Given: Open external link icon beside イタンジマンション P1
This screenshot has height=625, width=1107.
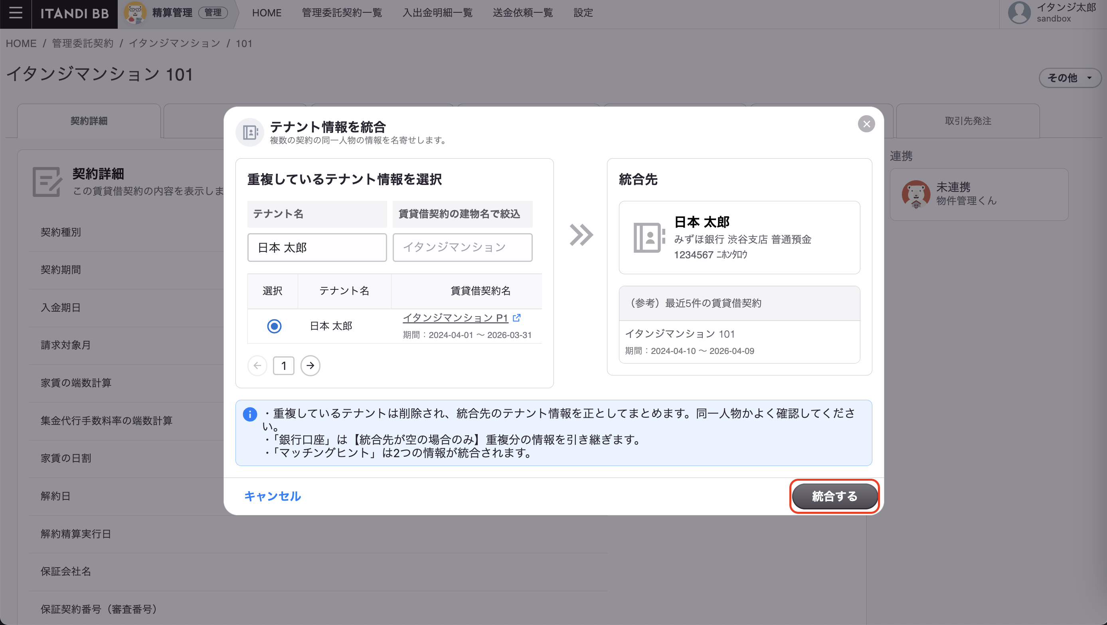Looking at the screenshot, I should tap(517, 318).
